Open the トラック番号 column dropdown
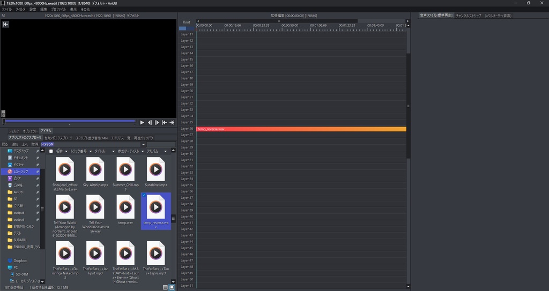549x291 pixels. coord(90,151)
